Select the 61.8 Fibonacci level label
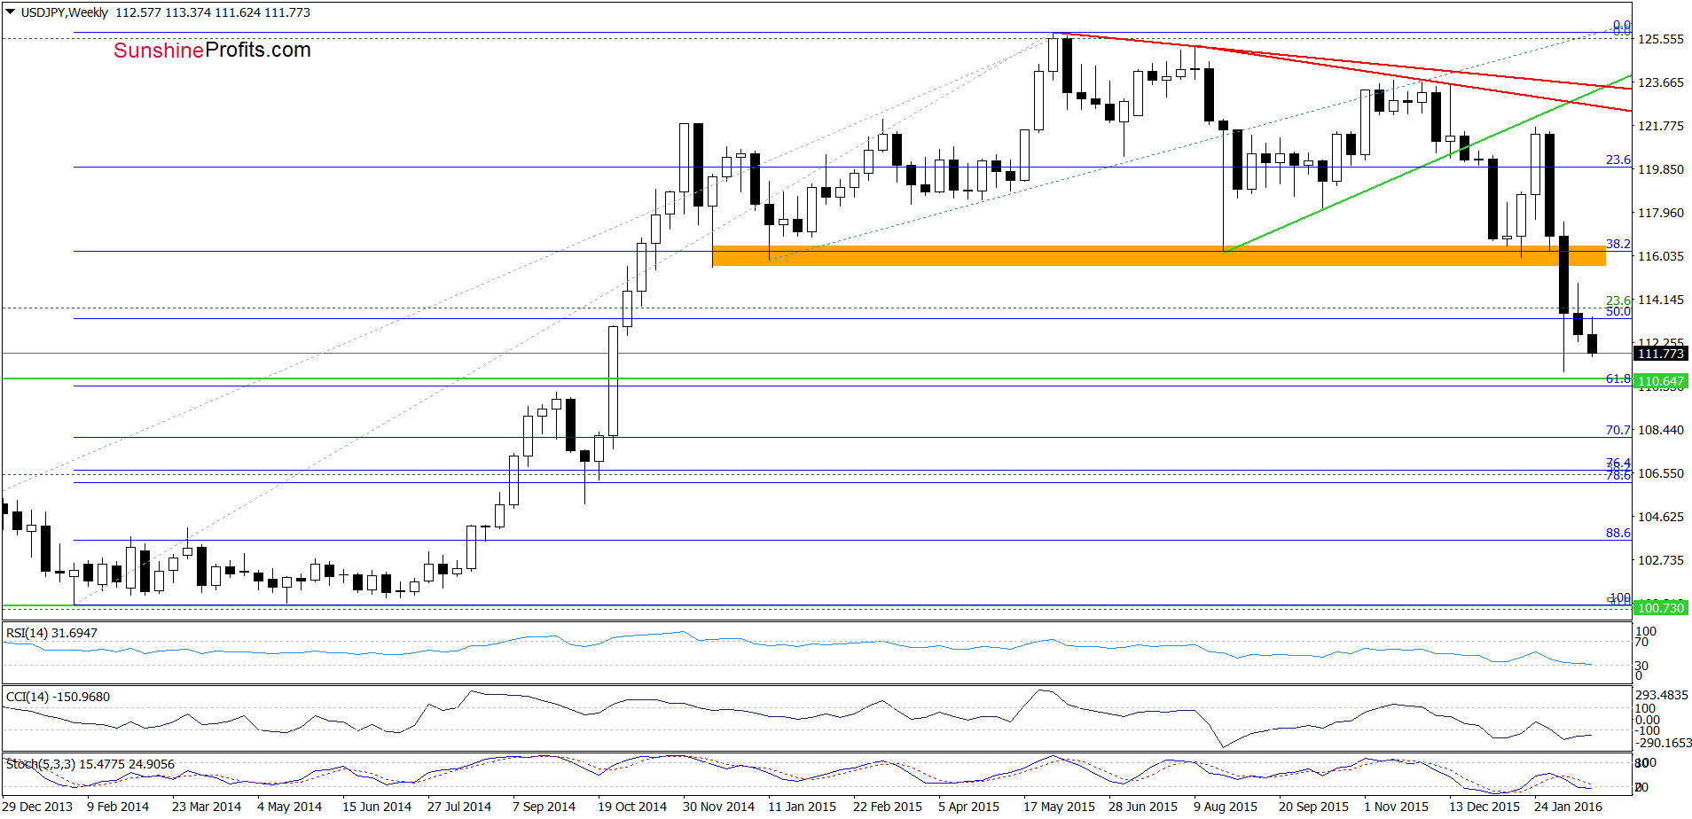 tap(1618, 378)
